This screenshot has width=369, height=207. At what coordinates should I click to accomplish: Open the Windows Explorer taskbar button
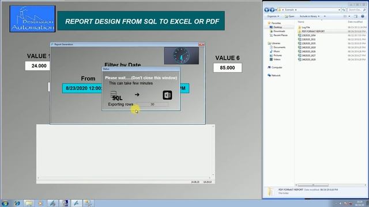[29, 203]
